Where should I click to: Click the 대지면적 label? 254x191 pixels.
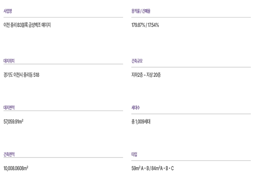[9, 107]
